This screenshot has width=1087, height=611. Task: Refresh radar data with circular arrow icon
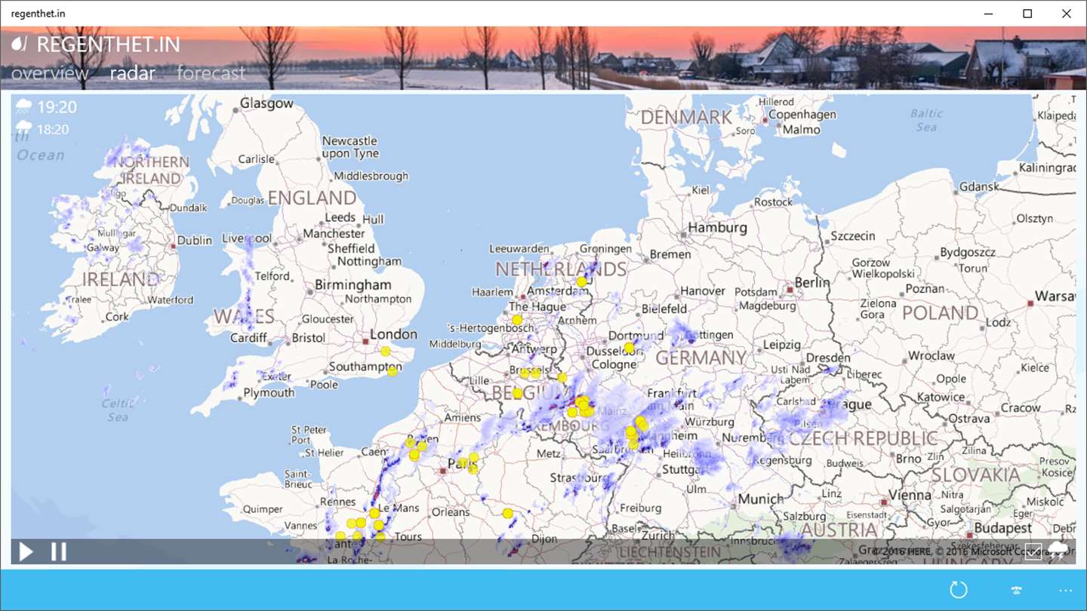coord(959,590)
